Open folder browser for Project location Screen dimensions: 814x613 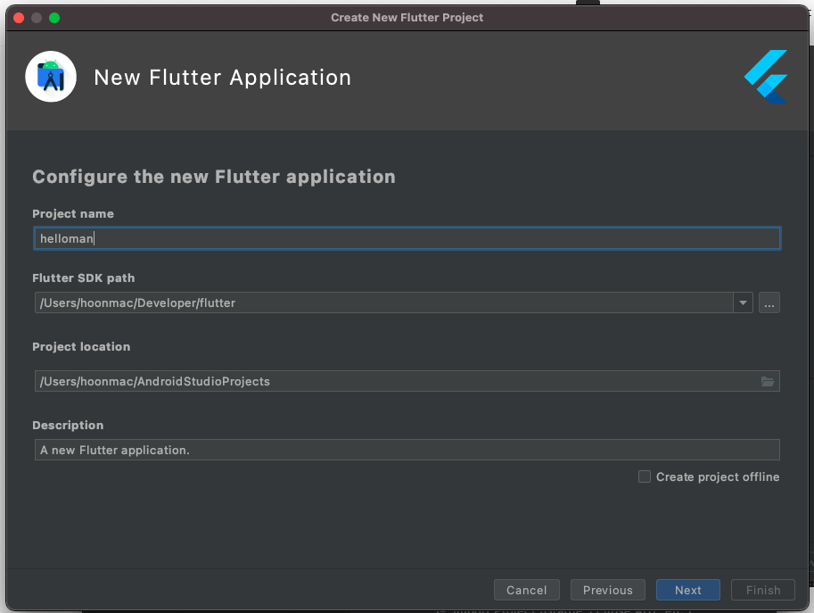768,381
